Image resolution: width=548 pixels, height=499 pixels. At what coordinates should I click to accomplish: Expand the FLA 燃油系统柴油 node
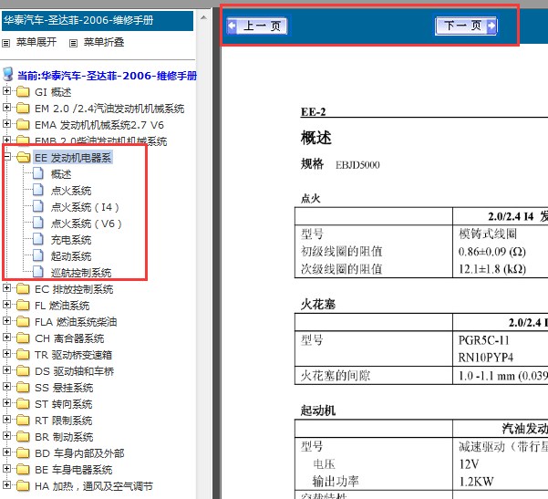6,321
